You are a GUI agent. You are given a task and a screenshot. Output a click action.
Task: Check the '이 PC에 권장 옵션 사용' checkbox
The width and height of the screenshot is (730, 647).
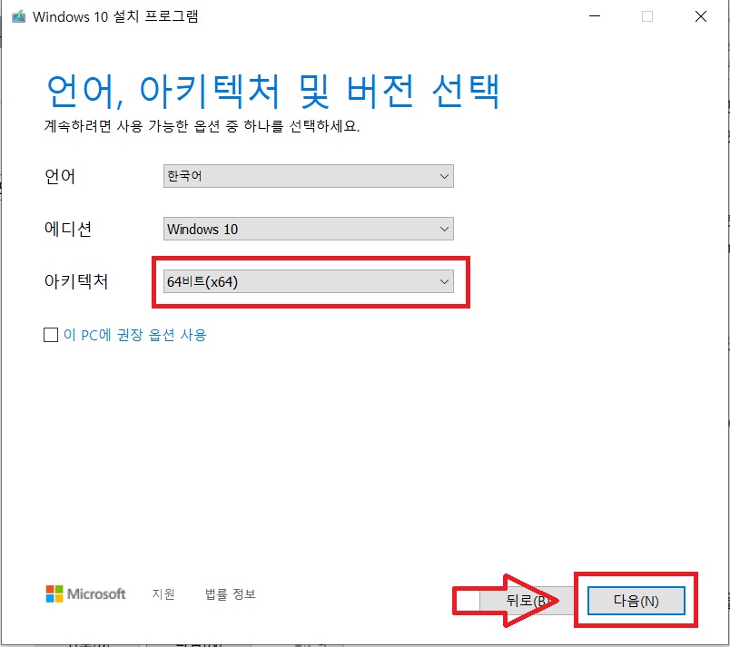51,335
